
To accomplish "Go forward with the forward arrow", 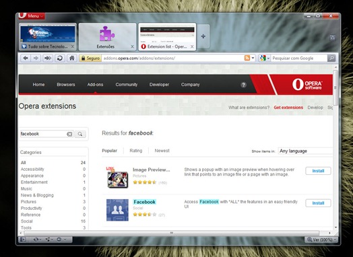I will coord(36,59).
